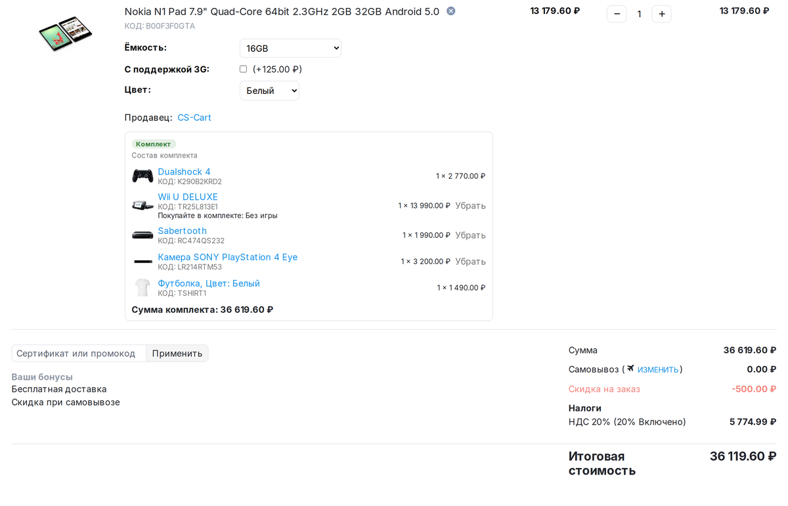The height and width of the screenshot is (506, 788).
Task: Open the Ёмкость 16GB dropdown
Action: pos(290,48)
